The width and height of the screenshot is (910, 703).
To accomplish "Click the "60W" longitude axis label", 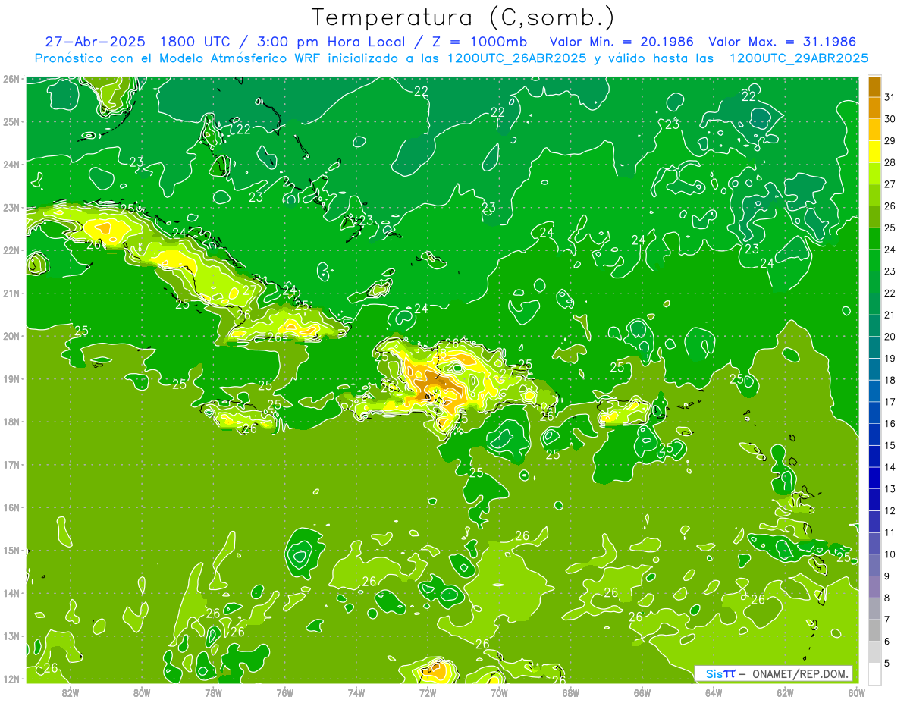I will [x=856, y=692].
